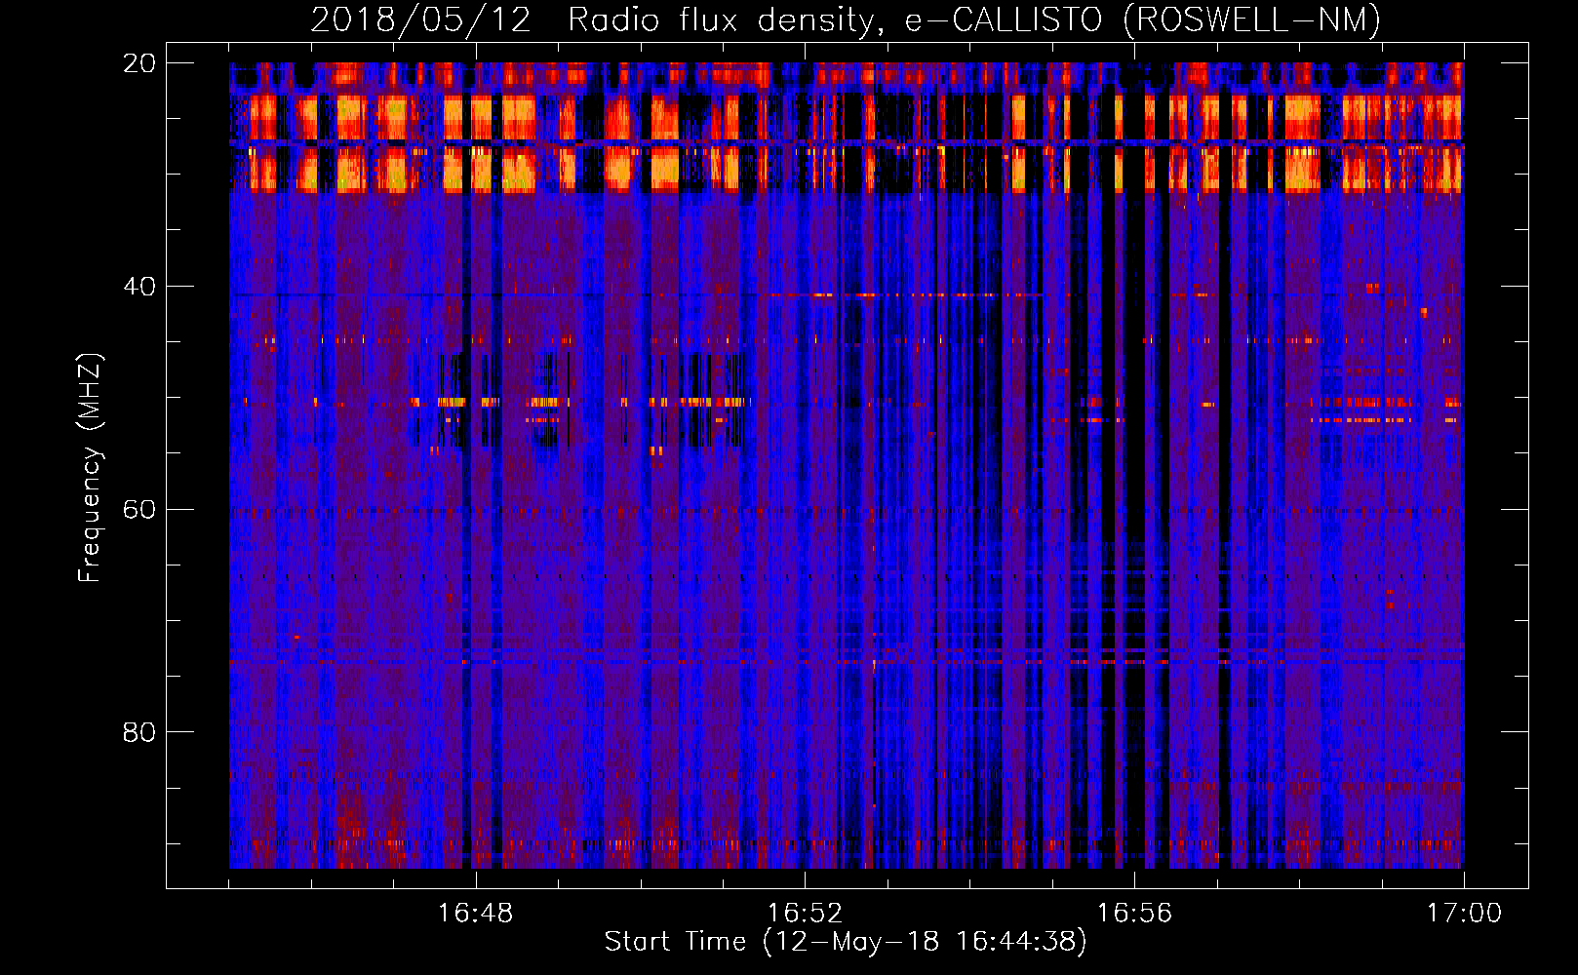Click the 16:52 time tick label

coord(805,914)
